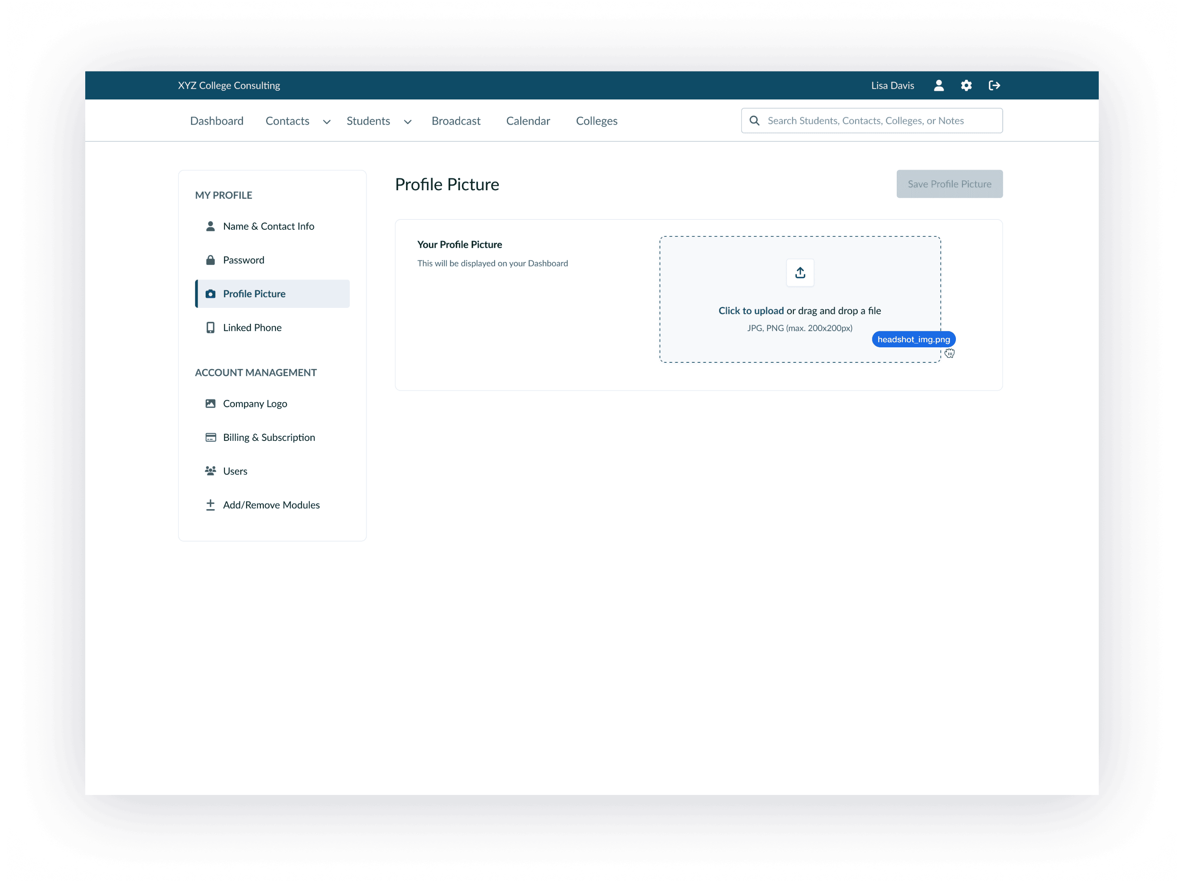
Task: Open Billing & Subscription settings
Action: 269,437
